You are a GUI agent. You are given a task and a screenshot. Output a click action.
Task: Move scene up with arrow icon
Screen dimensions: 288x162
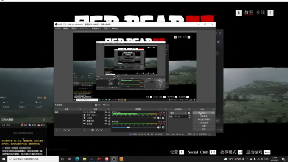coord(65,130)
